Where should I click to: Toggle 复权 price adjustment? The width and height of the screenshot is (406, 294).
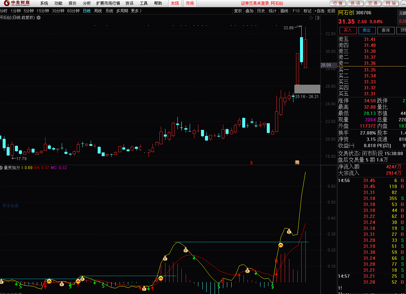point(238,11)
